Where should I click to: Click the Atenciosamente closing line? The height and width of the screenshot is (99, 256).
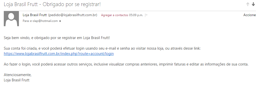[x=17, y=75]
